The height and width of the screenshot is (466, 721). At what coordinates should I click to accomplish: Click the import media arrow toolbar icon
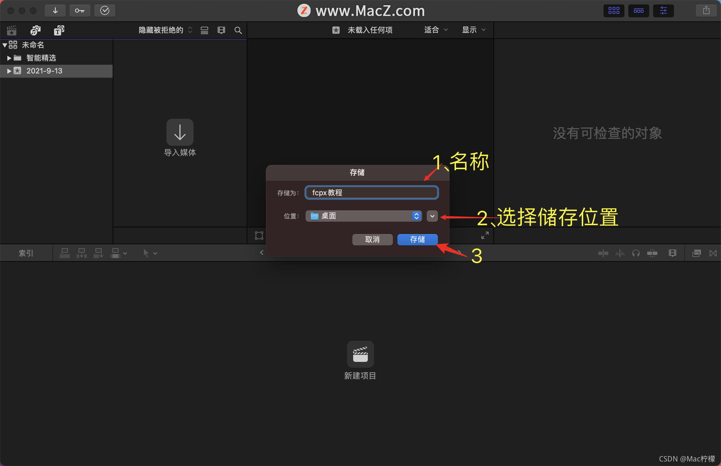pyautogui.click(x=55, y=11)
